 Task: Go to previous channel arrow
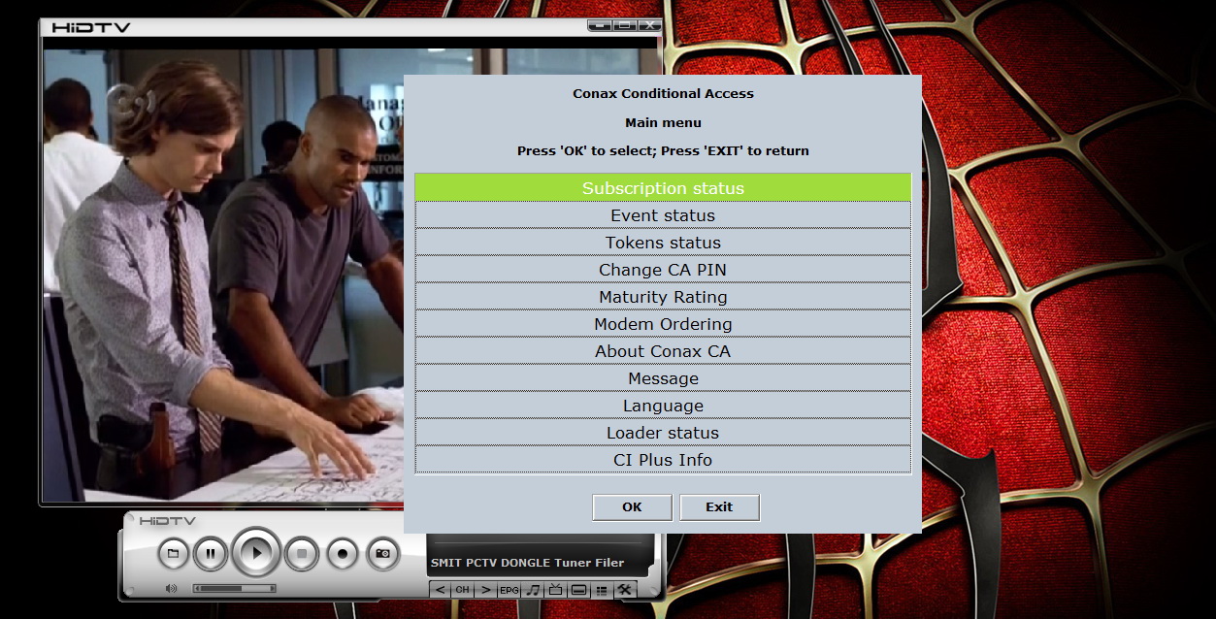point(440,590)
